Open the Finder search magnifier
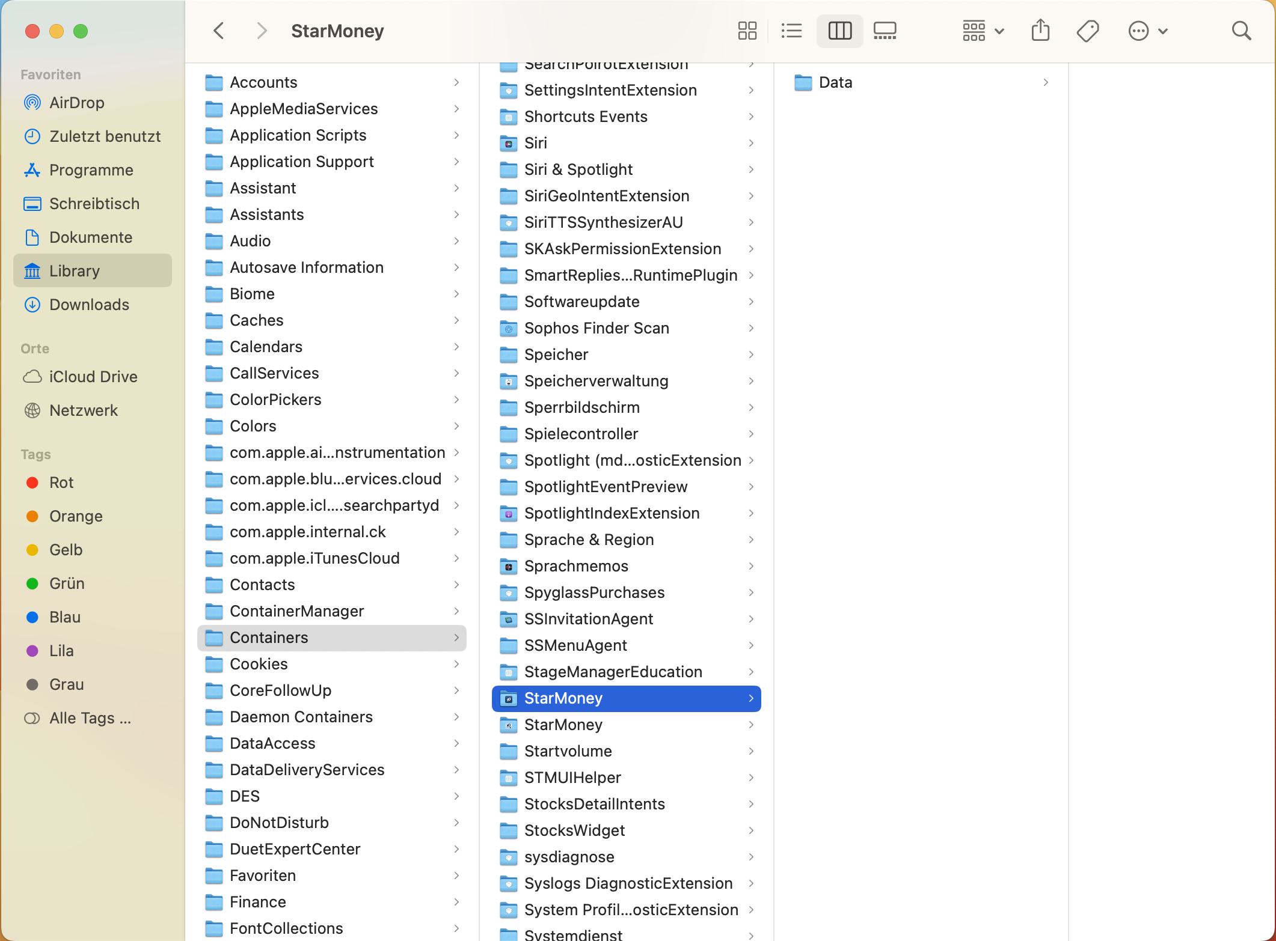The height and width of the screenshot is (941, 1276). [x=1241, y=31]
